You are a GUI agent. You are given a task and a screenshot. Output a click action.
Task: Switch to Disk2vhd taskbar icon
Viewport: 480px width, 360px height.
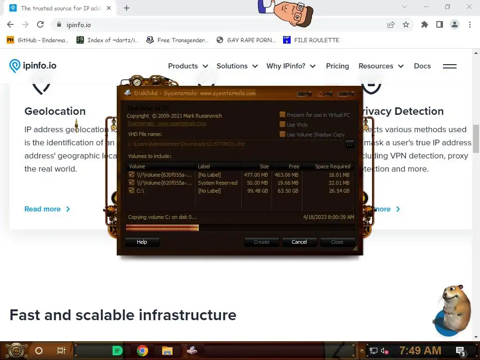click(192, 351)
